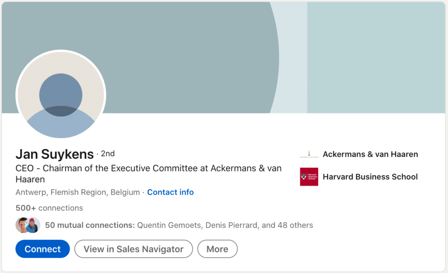
Task: Click the Ackermans & van Haaren company name
Action: 370,154
